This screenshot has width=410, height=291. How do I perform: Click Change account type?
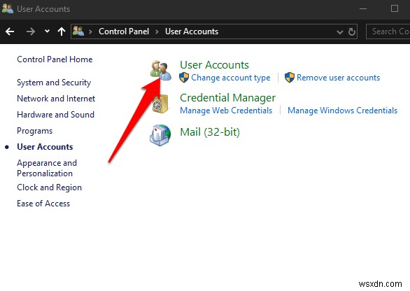pos(231,78)
